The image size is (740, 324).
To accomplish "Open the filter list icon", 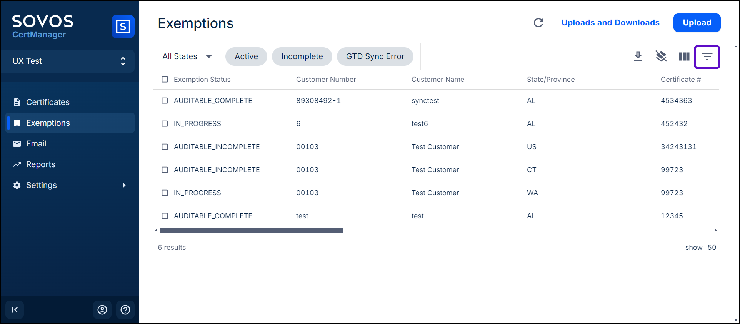I will tap(707, 57).
